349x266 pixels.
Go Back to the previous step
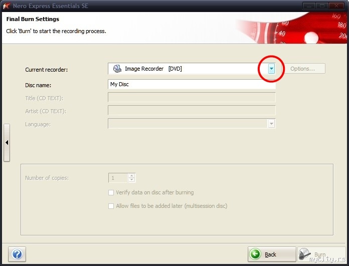point(272,254)
